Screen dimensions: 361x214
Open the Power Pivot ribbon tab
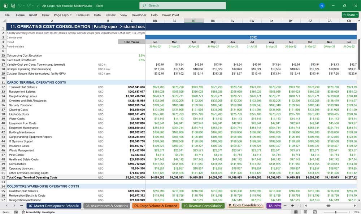click(171, 15)
